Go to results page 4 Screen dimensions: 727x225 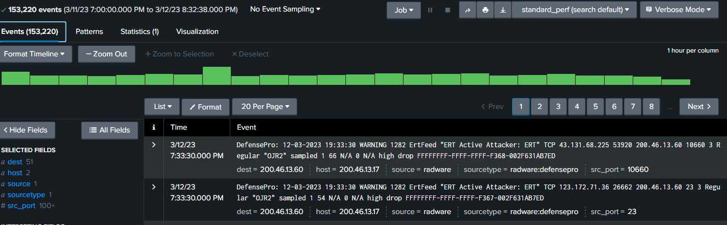point(577,107)
